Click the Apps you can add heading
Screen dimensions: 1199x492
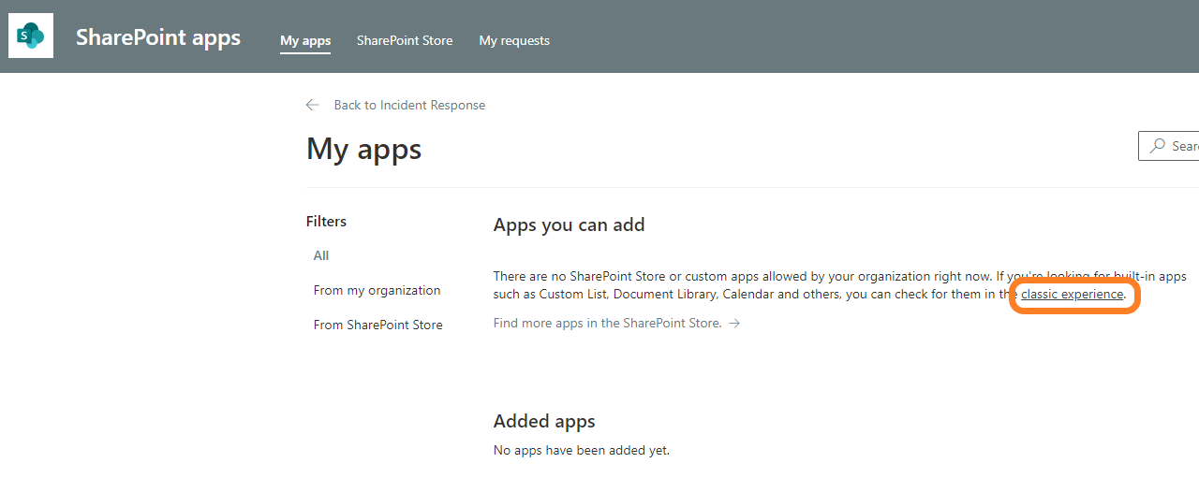pos(570,224)
